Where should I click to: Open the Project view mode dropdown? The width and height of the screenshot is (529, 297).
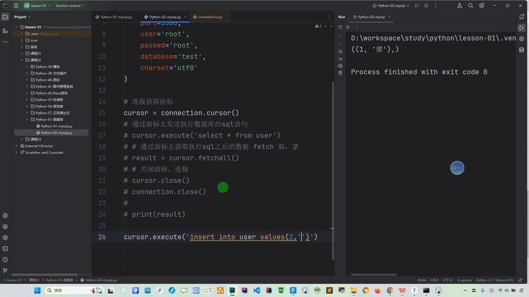point(22,17)
